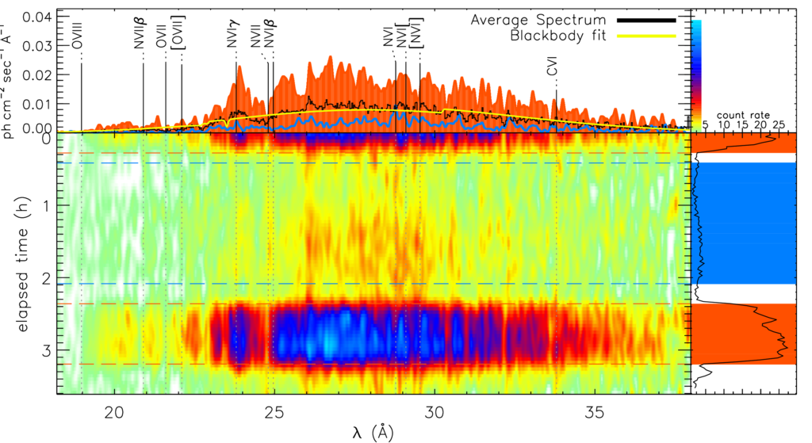Click the orange dashed line above the blue band

[x=373, y=303]
